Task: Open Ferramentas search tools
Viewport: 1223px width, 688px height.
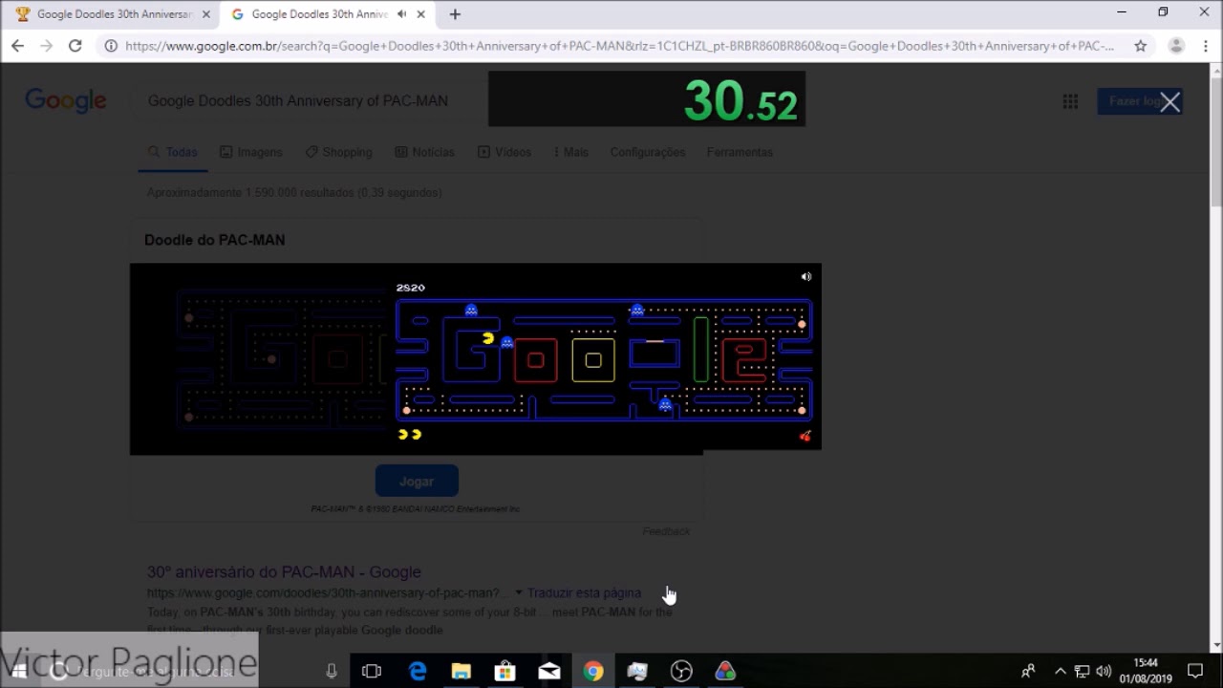Action: coord(740,152)
